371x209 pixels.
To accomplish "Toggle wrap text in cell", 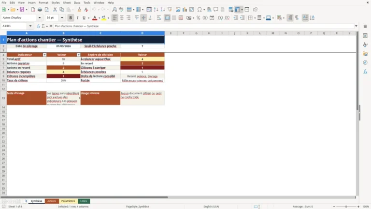I will (159, 18).
